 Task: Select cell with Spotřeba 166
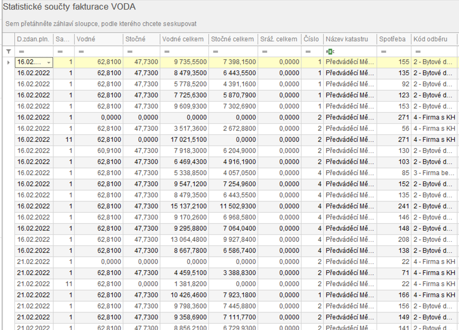(x=394, y=295)
